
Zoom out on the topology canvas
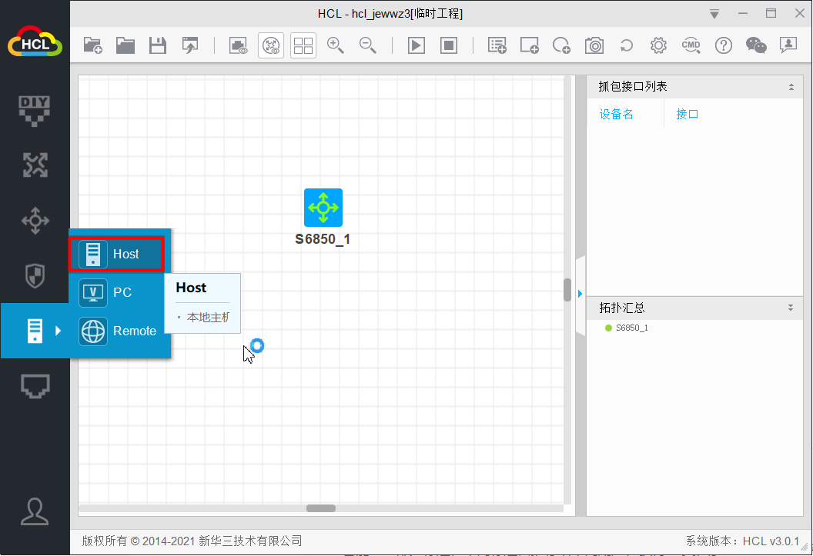coord(367,45)
